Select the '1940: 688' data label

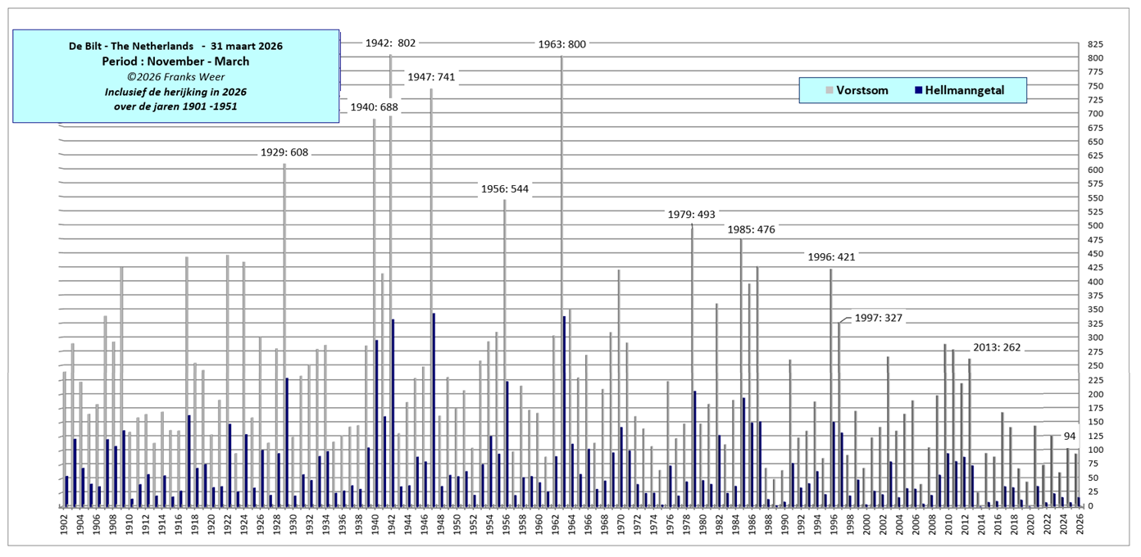click(374, 107)
